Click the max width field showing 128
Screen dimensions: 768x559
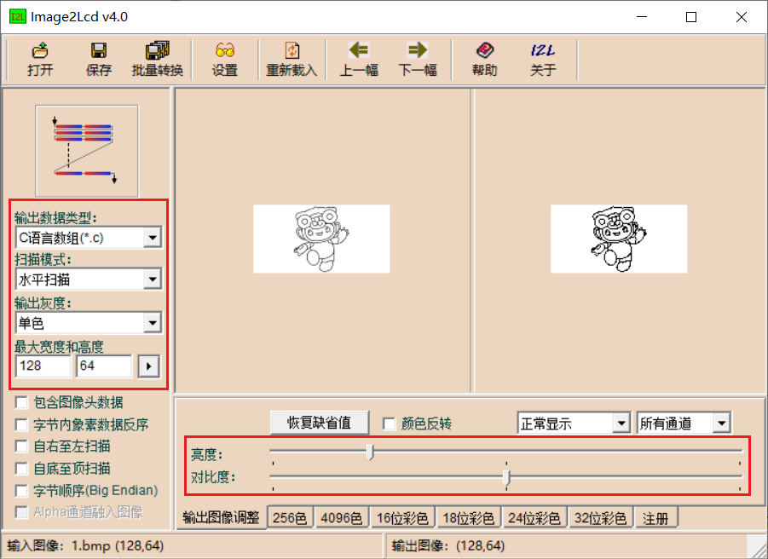pos(43,366)
